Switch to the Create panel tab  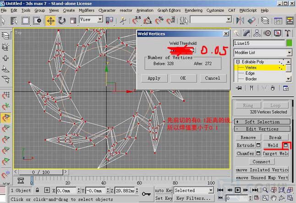pos(236,33)
